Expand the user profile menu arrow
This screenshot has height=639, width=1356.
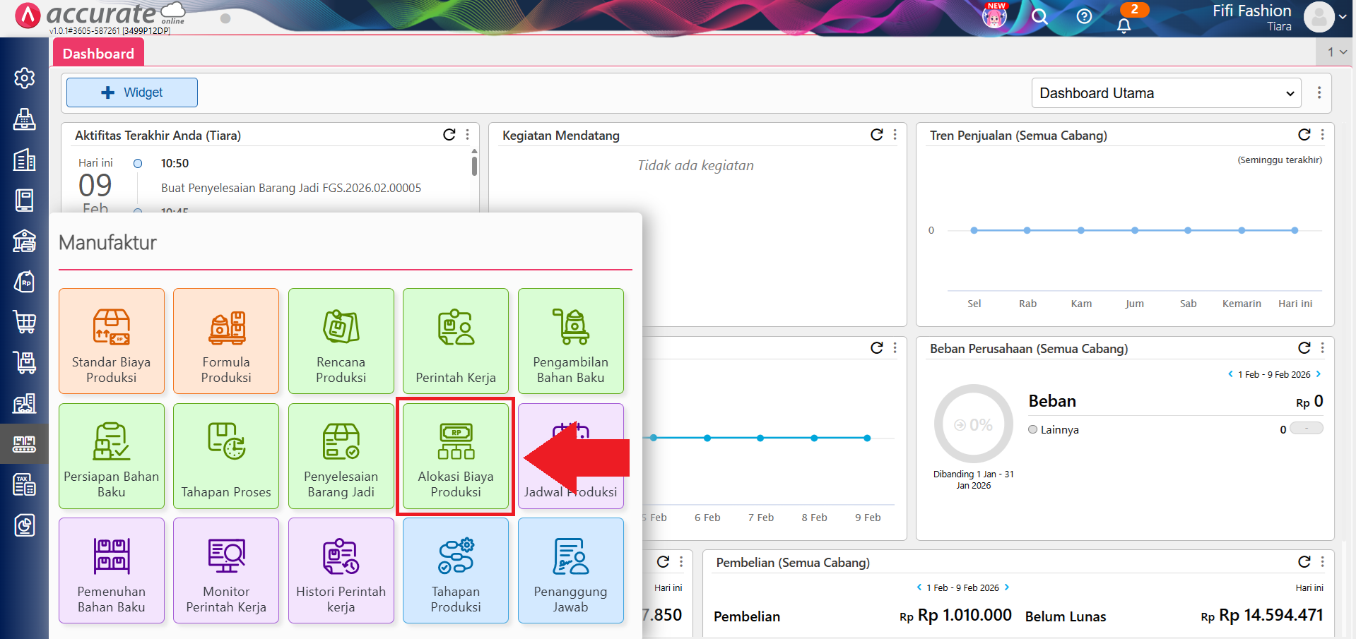click(1342, 17)
